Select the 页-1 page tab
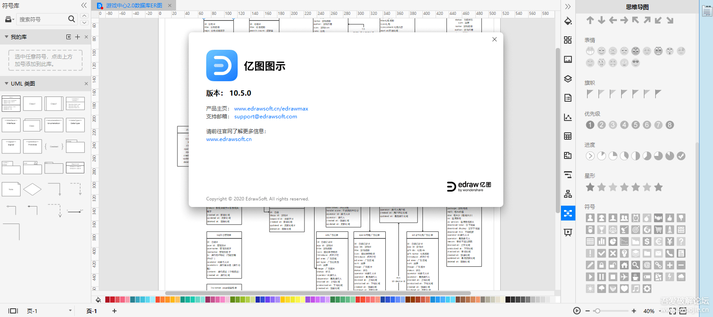This screenshot has height=317, width=713. click(x=92, y=311)
